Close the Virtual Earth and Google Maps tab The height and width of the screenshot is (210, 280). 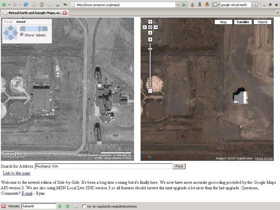(65, 13)
